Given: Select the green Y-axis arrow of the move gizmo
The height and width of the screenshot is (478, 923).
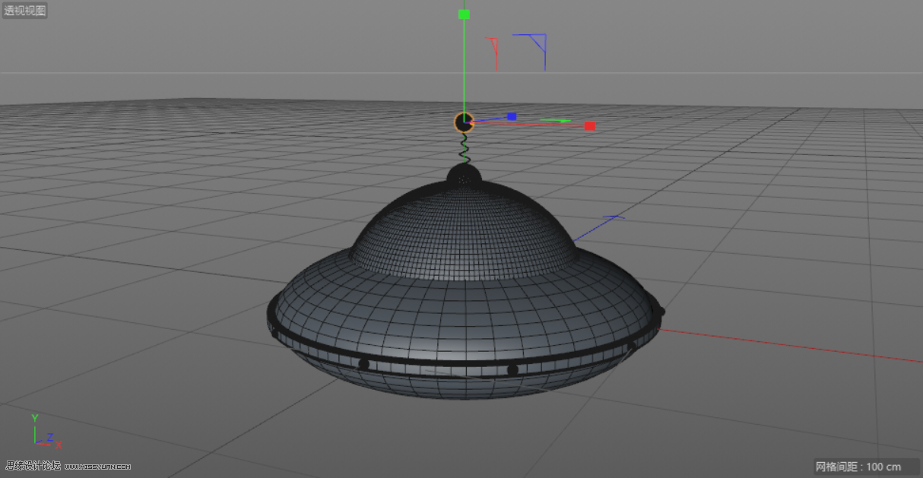Looking at the screenshot, I should pos(465,68).
